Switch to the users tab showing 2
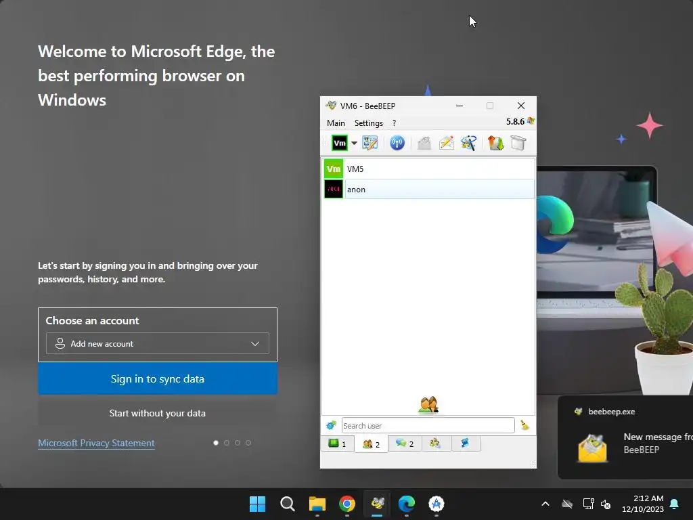 click(x=372, y=444)
